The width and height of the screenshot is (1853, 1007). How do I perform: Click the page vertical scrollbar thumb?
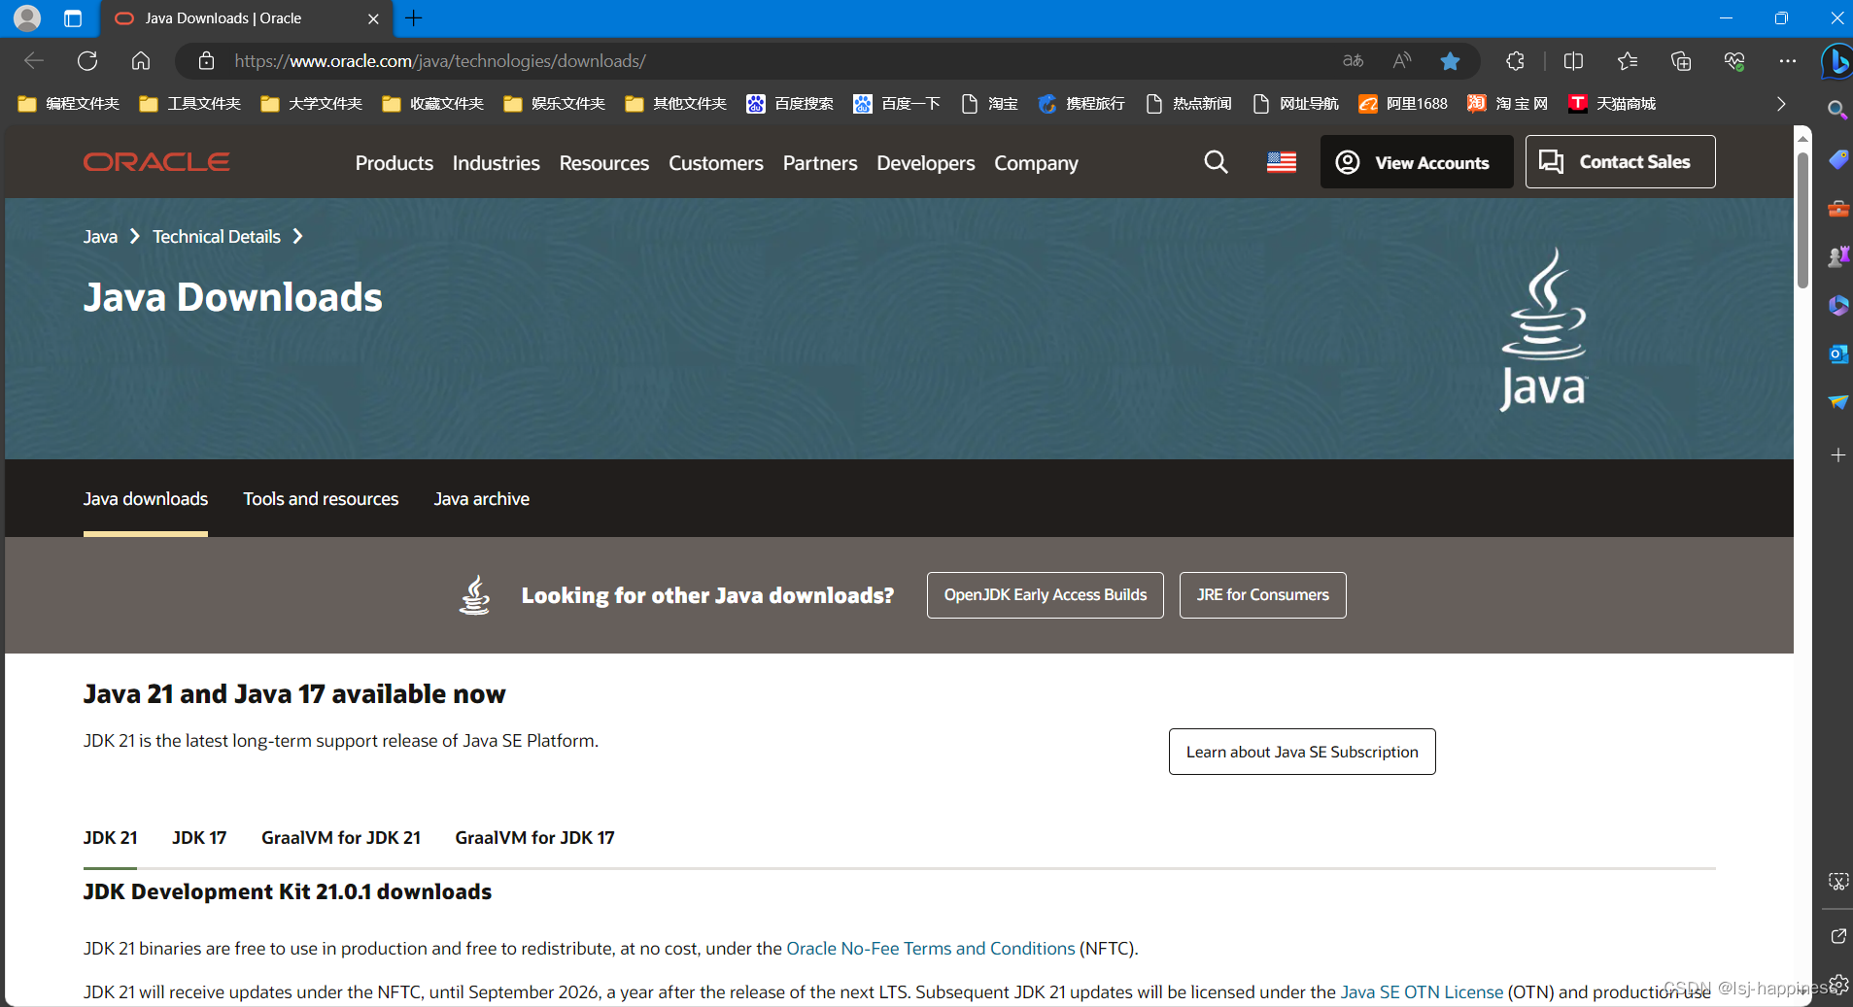click(1802, 218)
